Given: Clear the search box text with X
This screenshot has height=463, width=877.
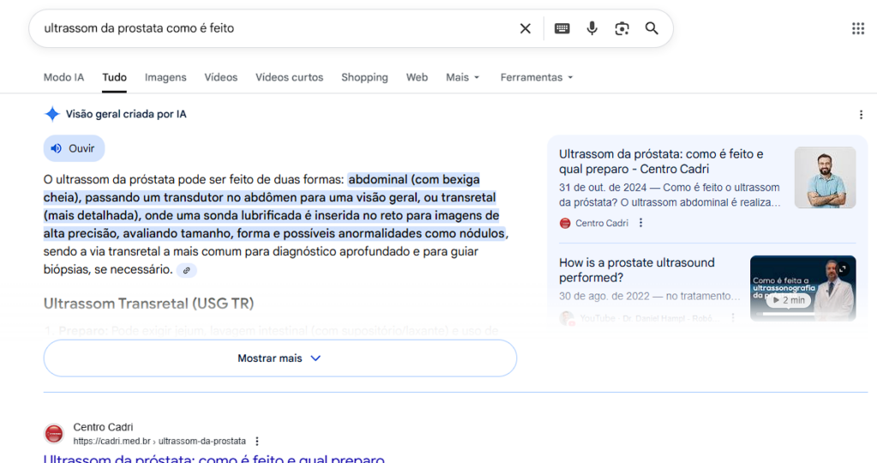Looking at the screenshot, I should [525, 28].
